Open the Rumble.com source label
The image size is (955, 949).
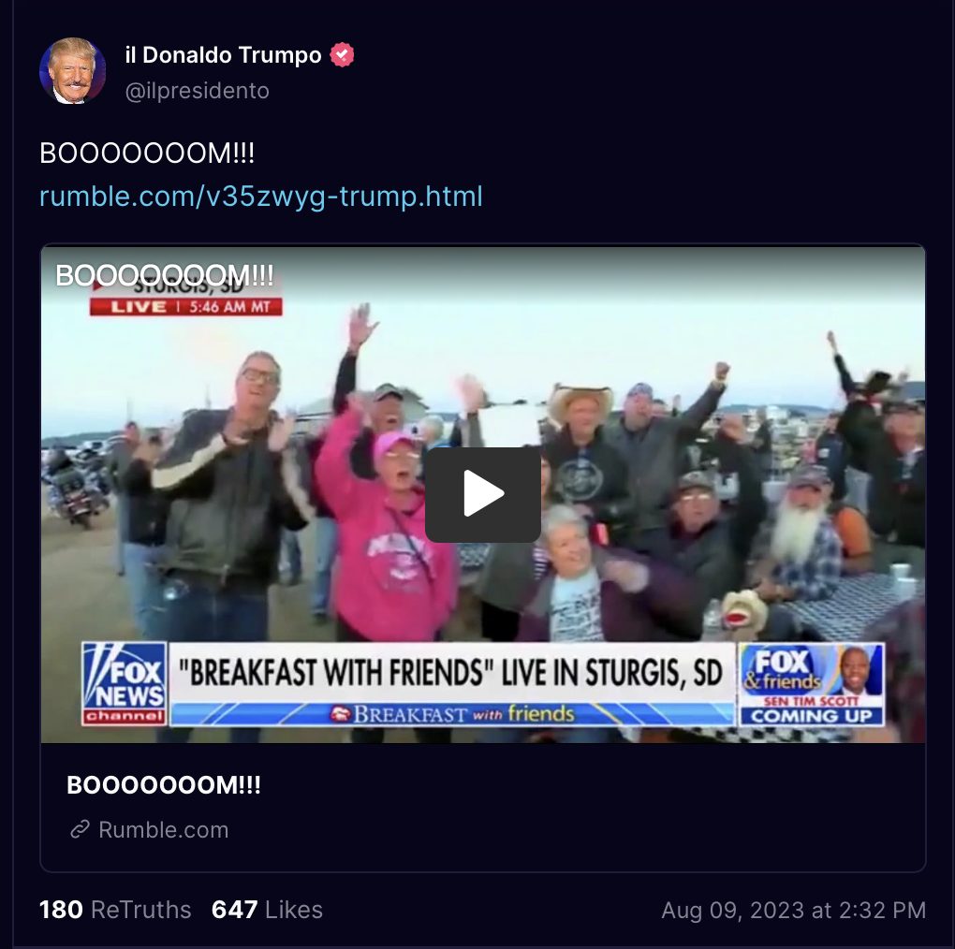click(163, 830)
